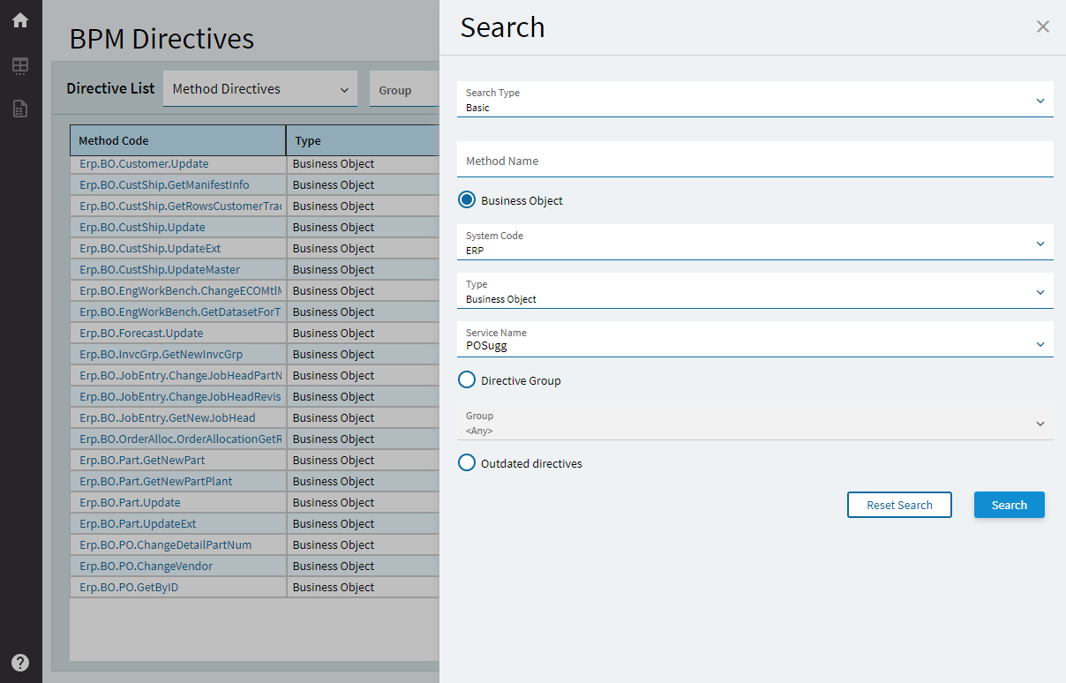Open the Group filter in Directive List
1066x683 pixels.
404,89
